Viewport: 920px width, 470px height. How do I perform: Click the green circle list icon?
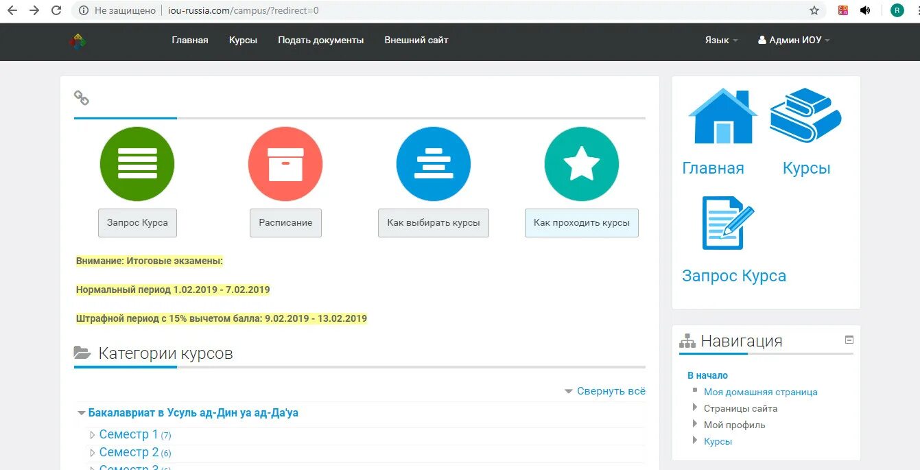pos(137,164)
